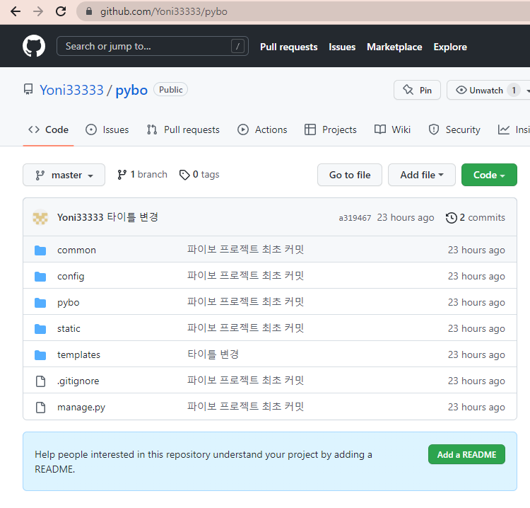Screen dimensions: 530x508
Task: Pin the pybo repository
Action: pos(417,90)
